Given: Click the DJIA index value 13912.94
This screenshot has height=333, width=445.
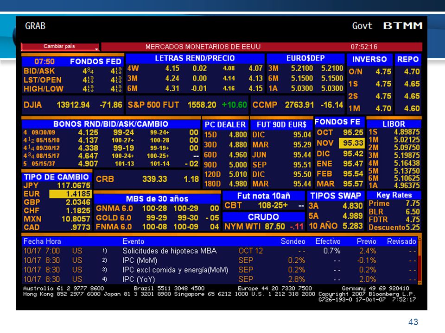Looking at the screenshot, I should [x=73, y=105].
